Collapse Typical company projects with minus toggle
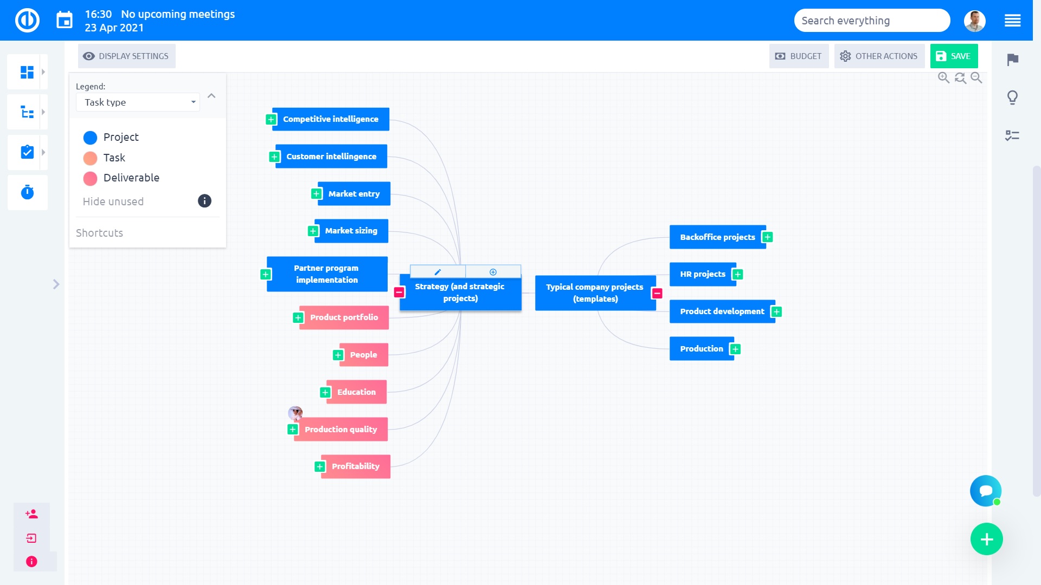The width and height of the screenshot is (1041, 585). click(657, 293)
